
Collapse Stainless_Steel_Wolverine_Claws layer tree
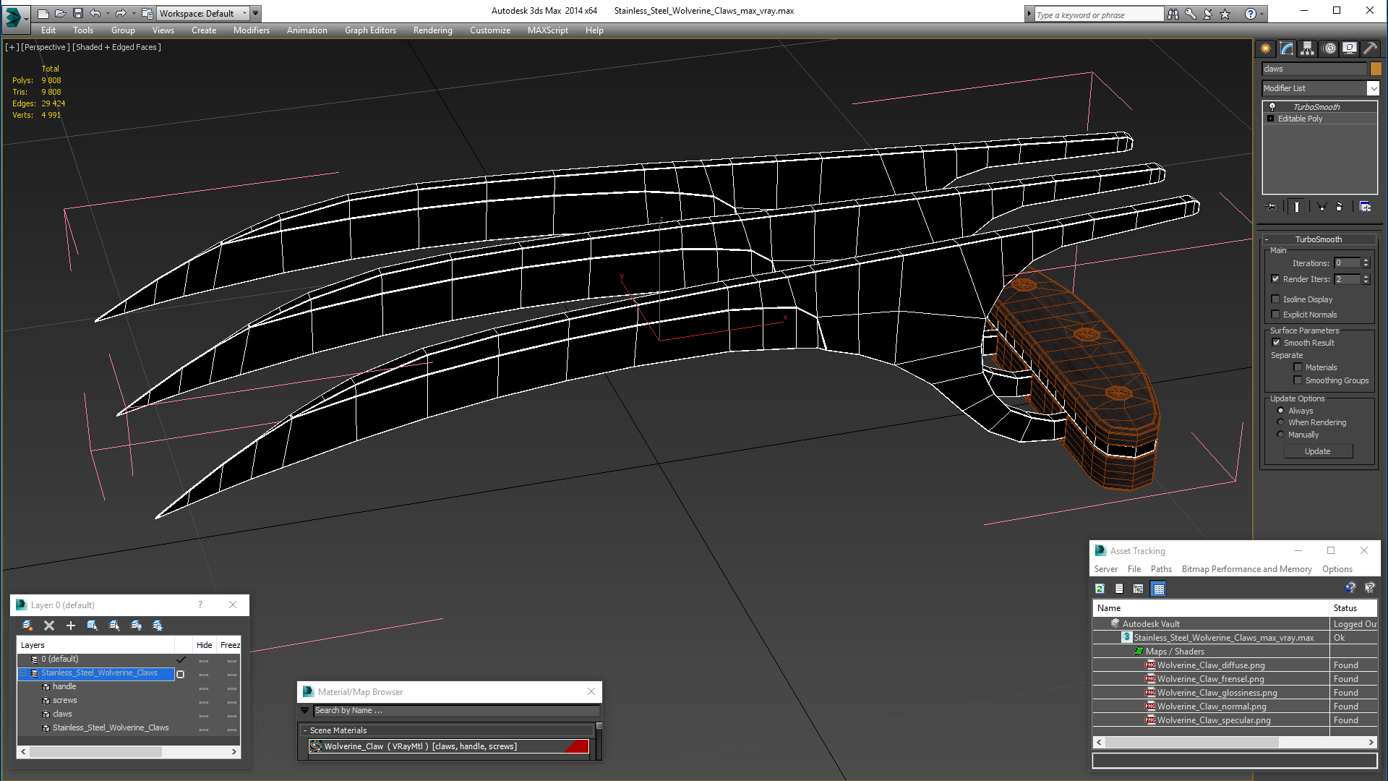pyautogui.click(x=22, y=673)
